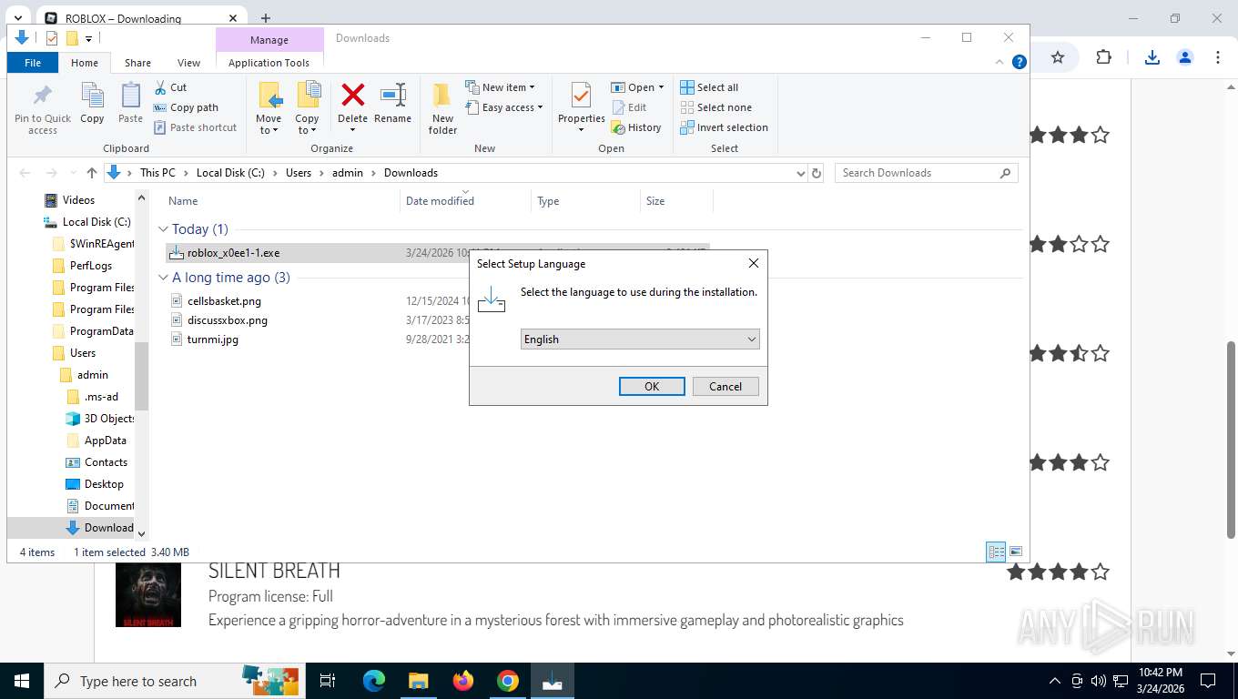Open the Application Tools tab
Viewport: 1238px width, 699px height.
(269, 63)
